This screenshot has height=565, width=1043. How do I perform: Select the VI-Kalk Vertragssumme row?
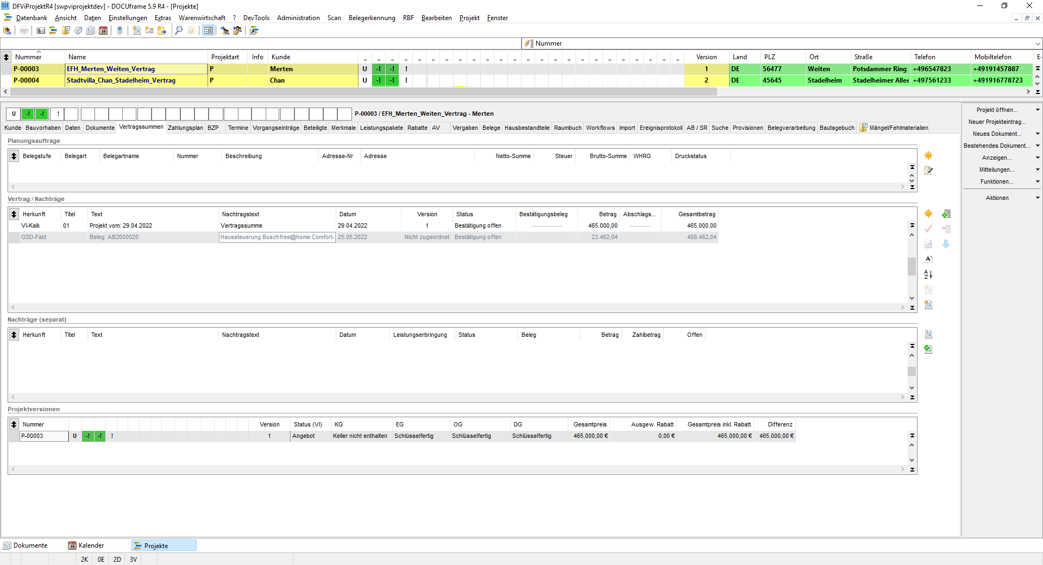(363, 226)
